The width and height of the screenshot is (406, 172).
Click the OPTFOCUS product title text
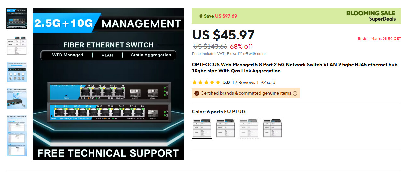pyautogui.click(x=295, y=68)
